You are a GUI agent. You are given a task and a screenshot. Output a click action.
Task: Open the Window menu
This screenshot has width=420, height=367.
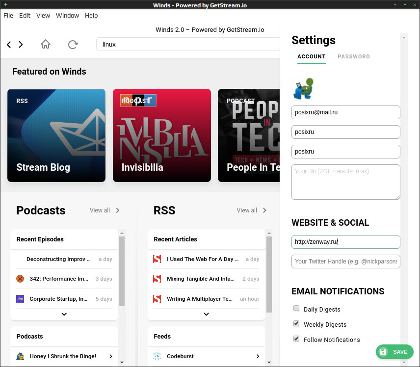68,16
